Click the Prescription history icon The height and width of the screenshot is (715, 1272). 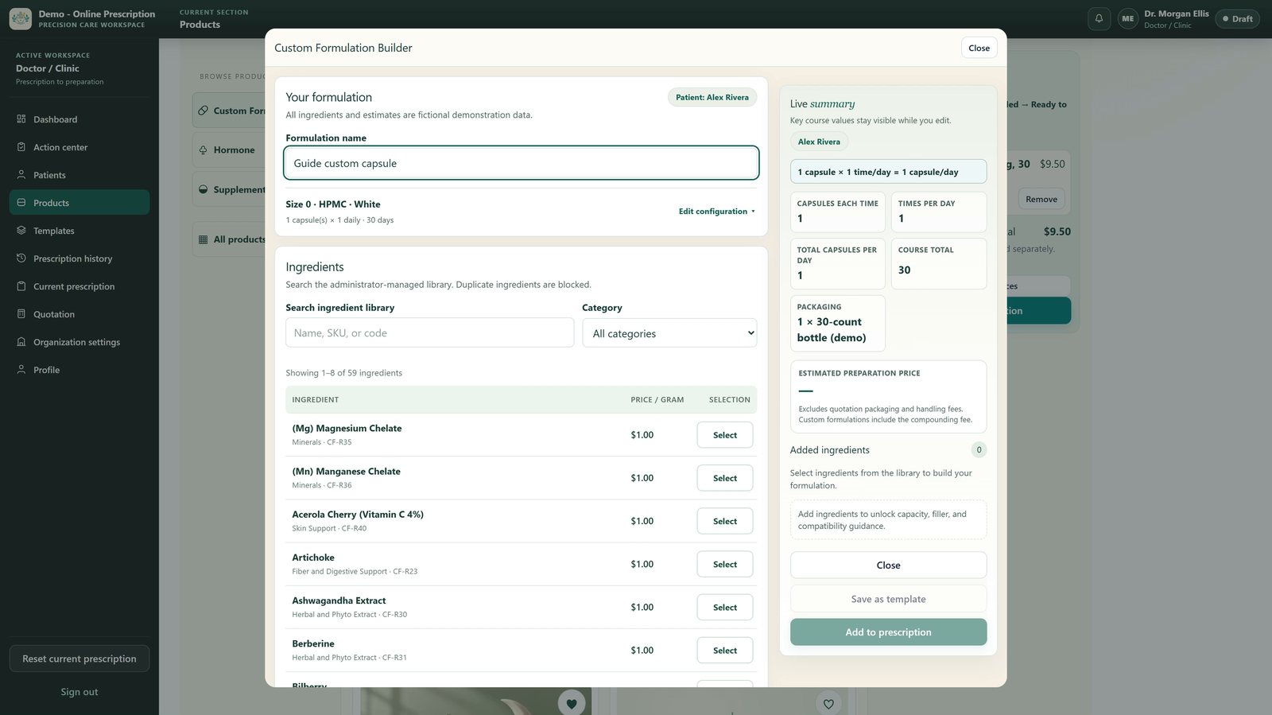[21, 258]
